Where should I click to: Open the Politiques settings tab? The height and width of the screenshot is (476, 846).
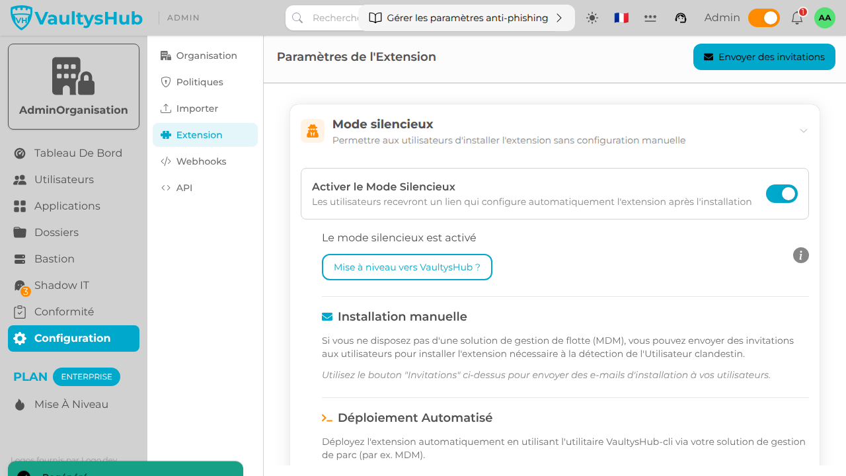[205, 82]
